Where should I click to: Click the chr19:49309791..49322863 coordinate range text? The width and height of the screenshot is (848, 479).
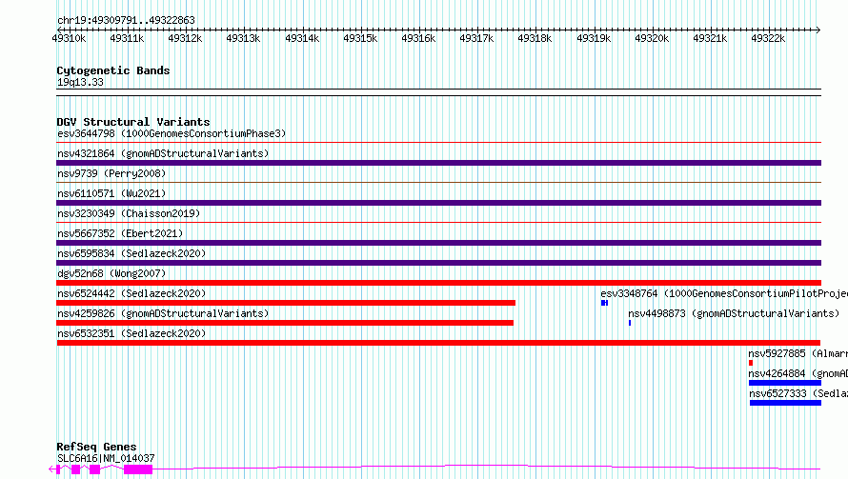(126, 21)
